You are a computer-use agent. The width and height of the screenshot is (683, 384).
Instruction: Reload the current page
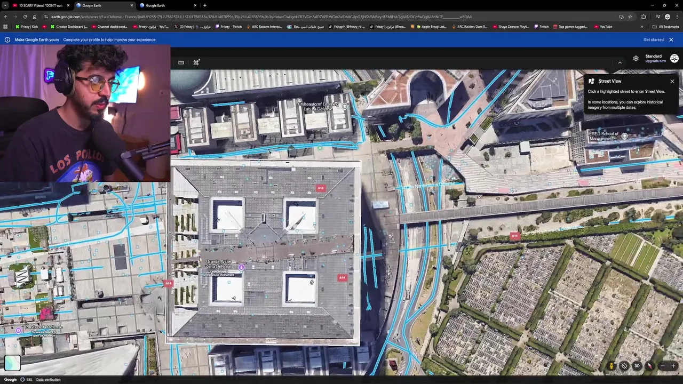25,17
